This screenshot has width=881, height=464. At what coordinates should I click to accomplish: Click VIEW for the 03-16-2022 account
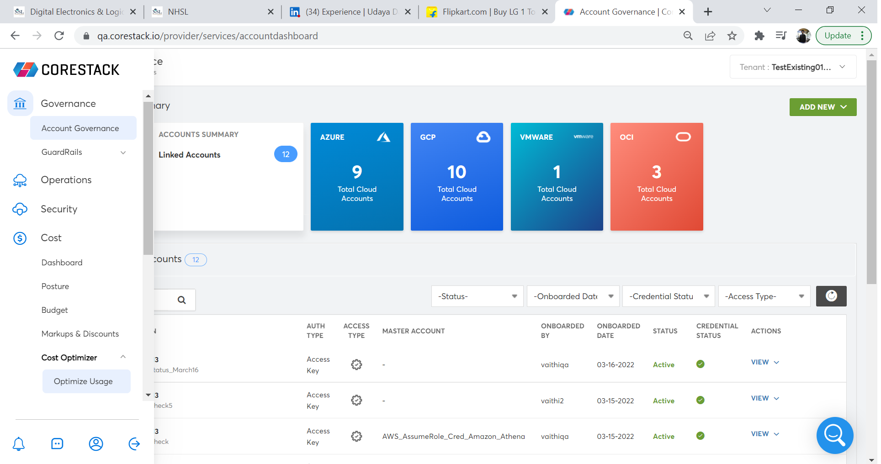(x=764, y=362)
